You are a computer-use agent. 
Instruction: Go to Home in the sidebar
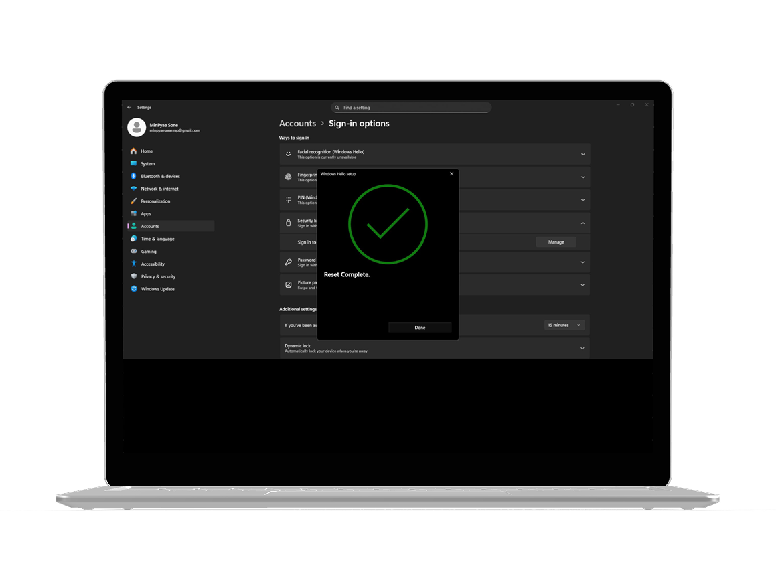[x=134, y=151]
